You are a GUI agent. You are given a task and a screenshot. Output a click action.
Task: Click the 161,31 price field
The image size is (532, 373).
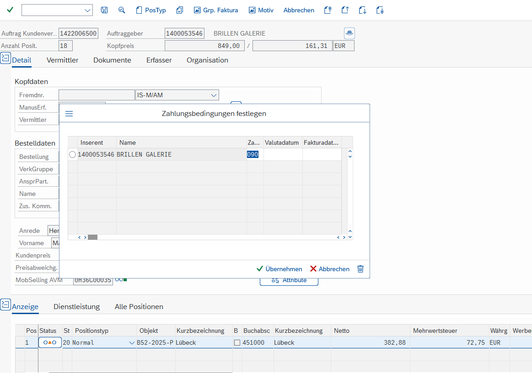coord(292,46)
